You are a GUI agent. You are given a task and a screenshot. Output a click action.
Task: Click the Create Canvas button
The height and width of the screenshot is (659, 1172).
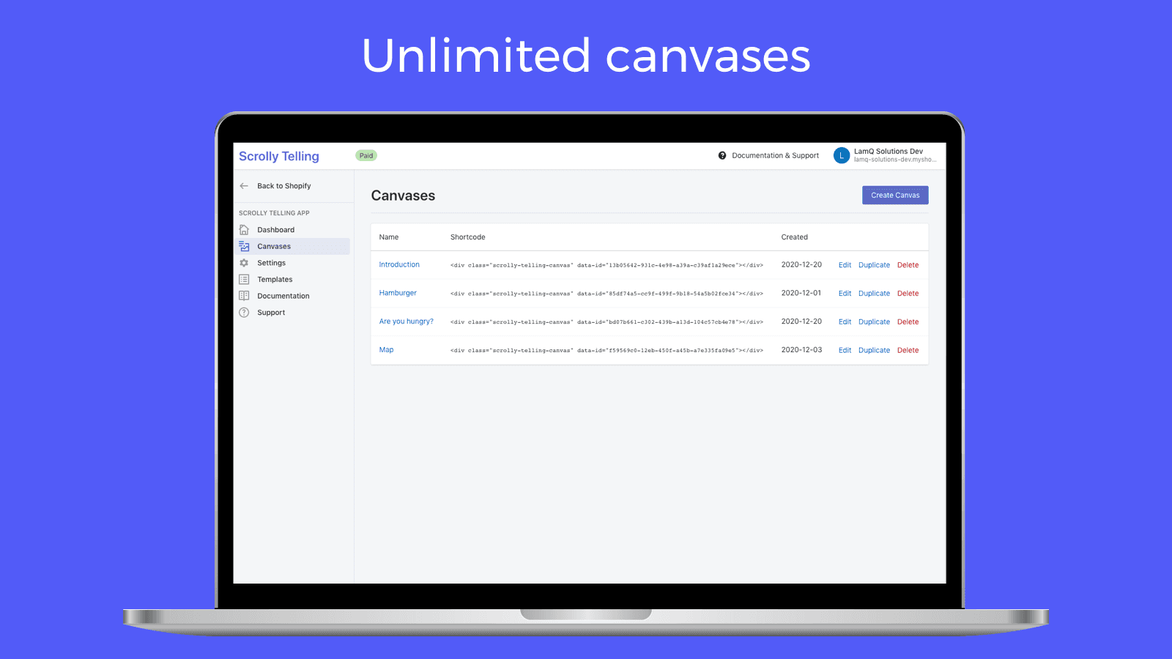(x=894, y=195)
